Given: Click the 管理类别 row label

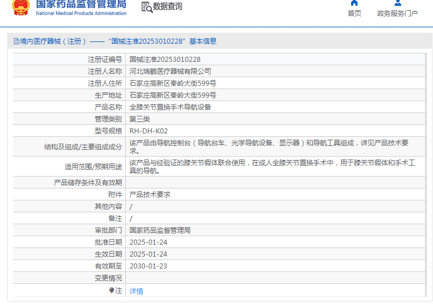Looking at the screenshot, I should (x=108, y=119).
